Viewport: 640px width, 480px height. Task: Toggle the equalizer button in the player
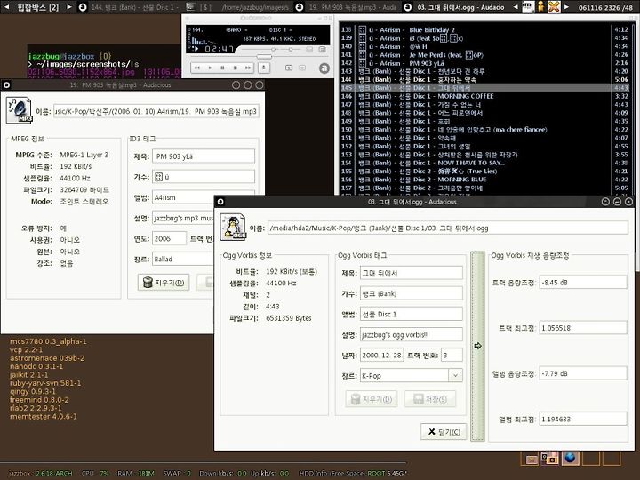tap(309, 50)
